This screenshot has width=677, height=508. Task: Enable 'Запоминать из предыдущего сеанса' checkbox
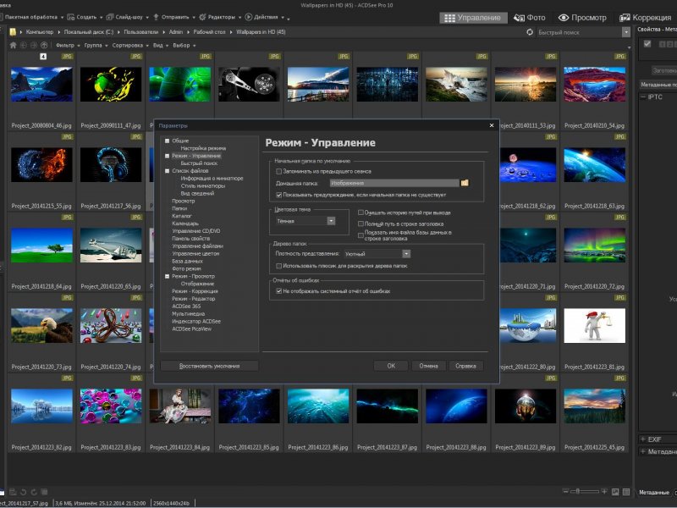click(279, 172)
